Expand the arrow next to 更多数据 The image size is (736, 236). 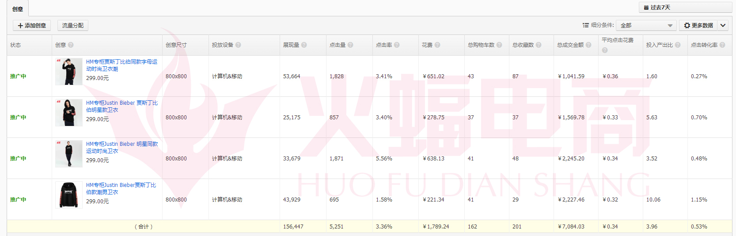(723, 26)
